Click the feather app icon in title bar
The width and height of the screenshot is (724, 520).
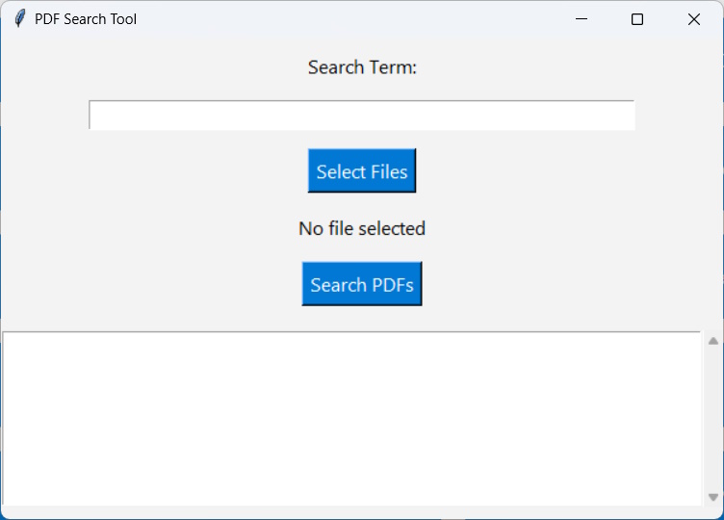tap(20, 19)
